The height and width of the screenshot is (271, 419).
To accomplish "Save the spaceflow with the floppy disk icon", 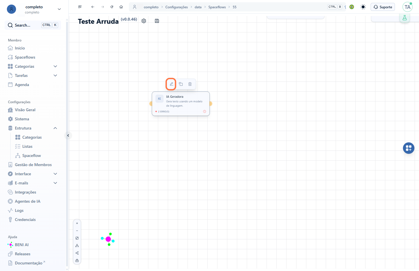I will [157, 21].
